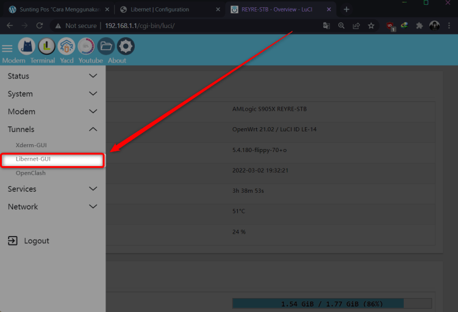Launch the Terminal shortcut icon
Screen dimensions: 458x312
pyautogui.click(x=46, y=46)
